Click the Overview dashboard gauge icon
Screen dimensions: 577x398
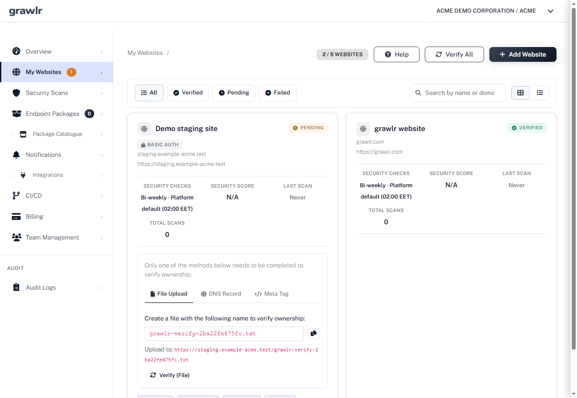pos(16,51)
